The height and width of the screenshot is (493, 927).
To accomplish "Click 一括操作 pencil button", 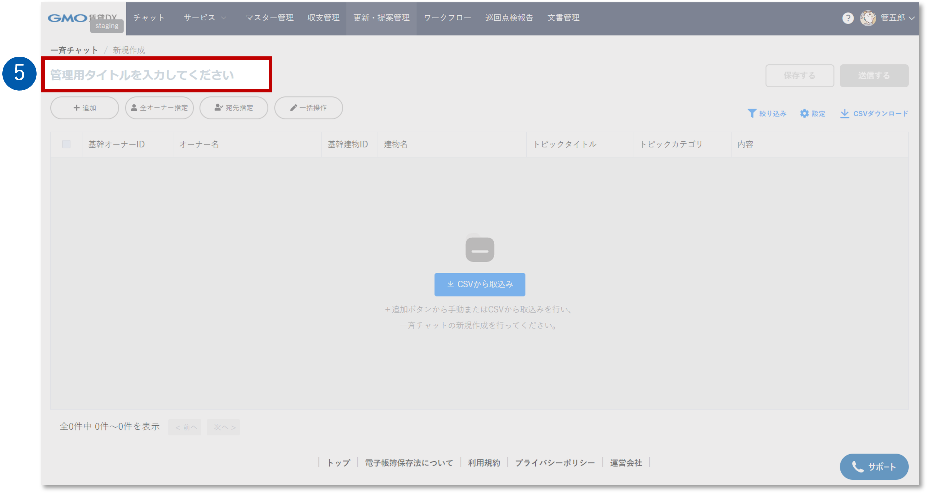I will tap(308, 108).
